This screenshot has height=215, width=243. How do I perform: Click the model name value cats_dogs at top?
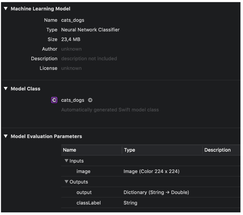73,20
